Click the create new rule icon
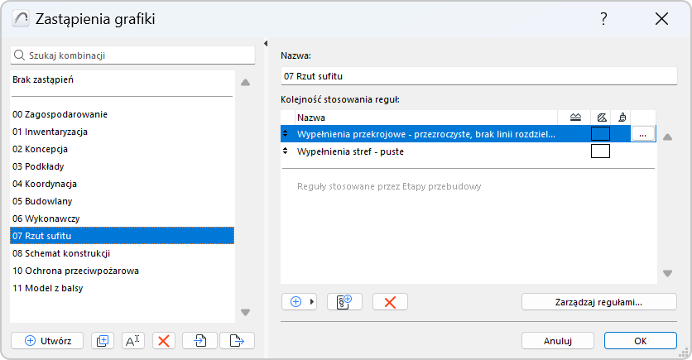692x360 pixels. point(345,302)
